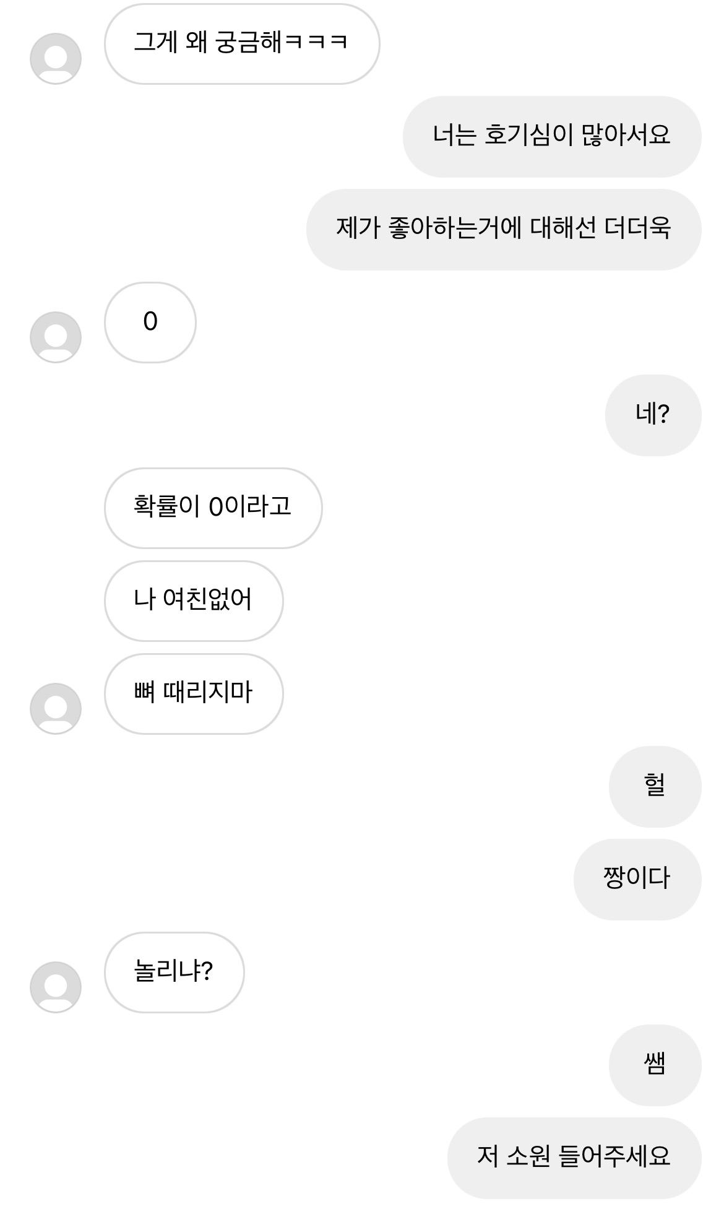This screenshot has width=724, height=1209.
Task: Select the sent '헐' bubble
Action: pyautogui.click(x=655, y=786)
